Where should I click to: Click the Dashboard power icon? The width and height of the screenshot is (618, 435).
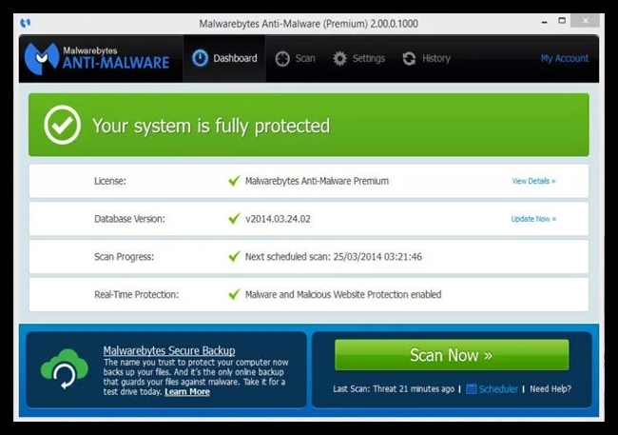click(x=200, y=58)
